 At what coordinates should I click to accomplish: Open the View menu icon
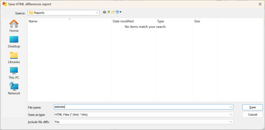pyautogui.click(x=119, y=12)
